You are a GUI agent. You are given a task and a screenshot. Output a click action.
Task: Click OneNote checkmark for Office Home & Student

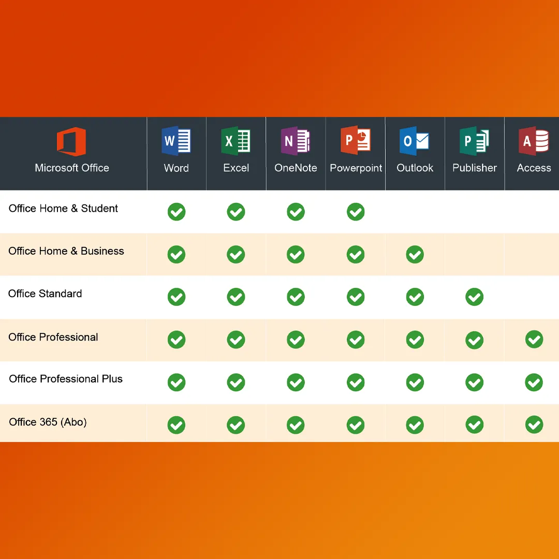coord(296,212)
